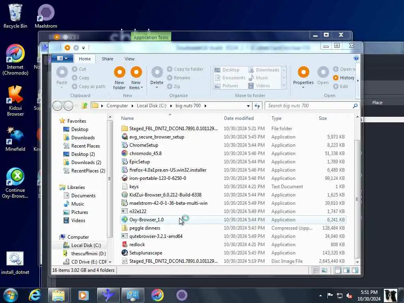Open the blue File menu button

click(62, 58)
